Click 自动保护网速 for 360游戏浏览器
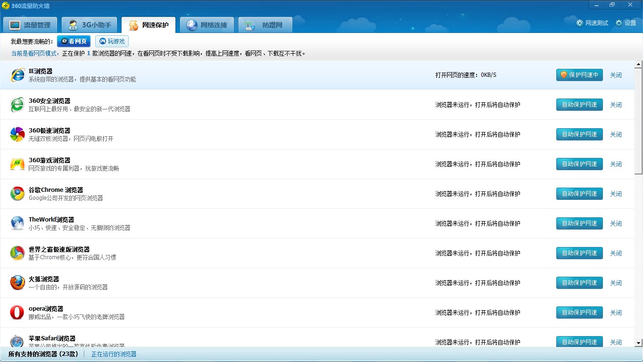The image size is (643, 362). click(x=579, y=164)
